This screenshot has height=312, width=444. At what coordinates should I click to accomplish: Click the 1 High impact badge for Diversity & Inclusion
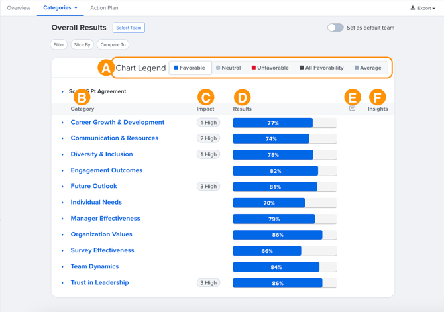coord(208,154)
